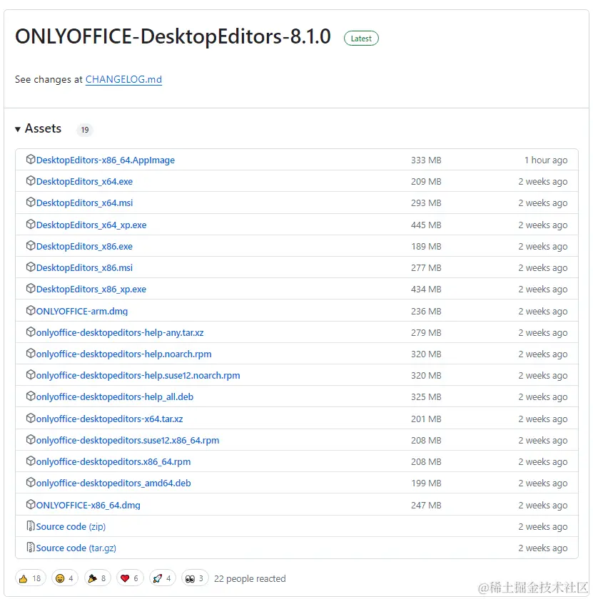Screen dimensions: 593x599
Task: Download onlyoffice-desktopeditors-x64.tar.xz archive
Action: [109, 419]
